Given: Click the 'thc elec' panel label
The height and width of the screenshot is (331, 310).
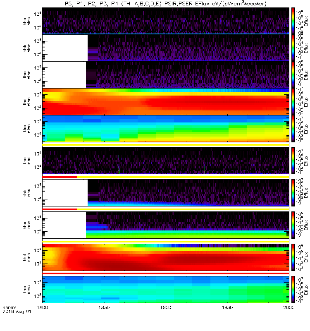Looking at the screenshot, I should coord(27,75).
